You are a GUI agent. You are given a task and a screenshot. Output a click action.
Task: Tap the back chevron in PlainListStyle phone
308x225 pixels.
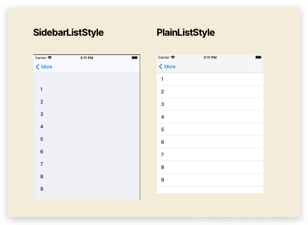click(160, 66)
